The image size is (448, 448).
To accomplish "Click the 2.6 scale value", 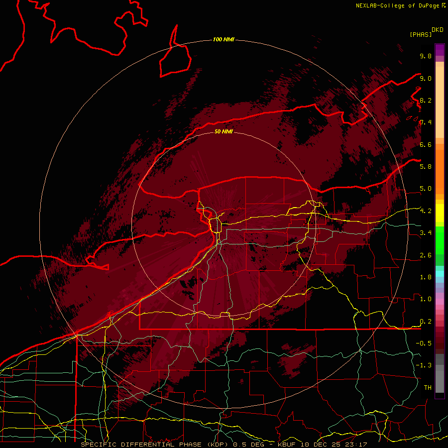I will click(x=426, y=255).
